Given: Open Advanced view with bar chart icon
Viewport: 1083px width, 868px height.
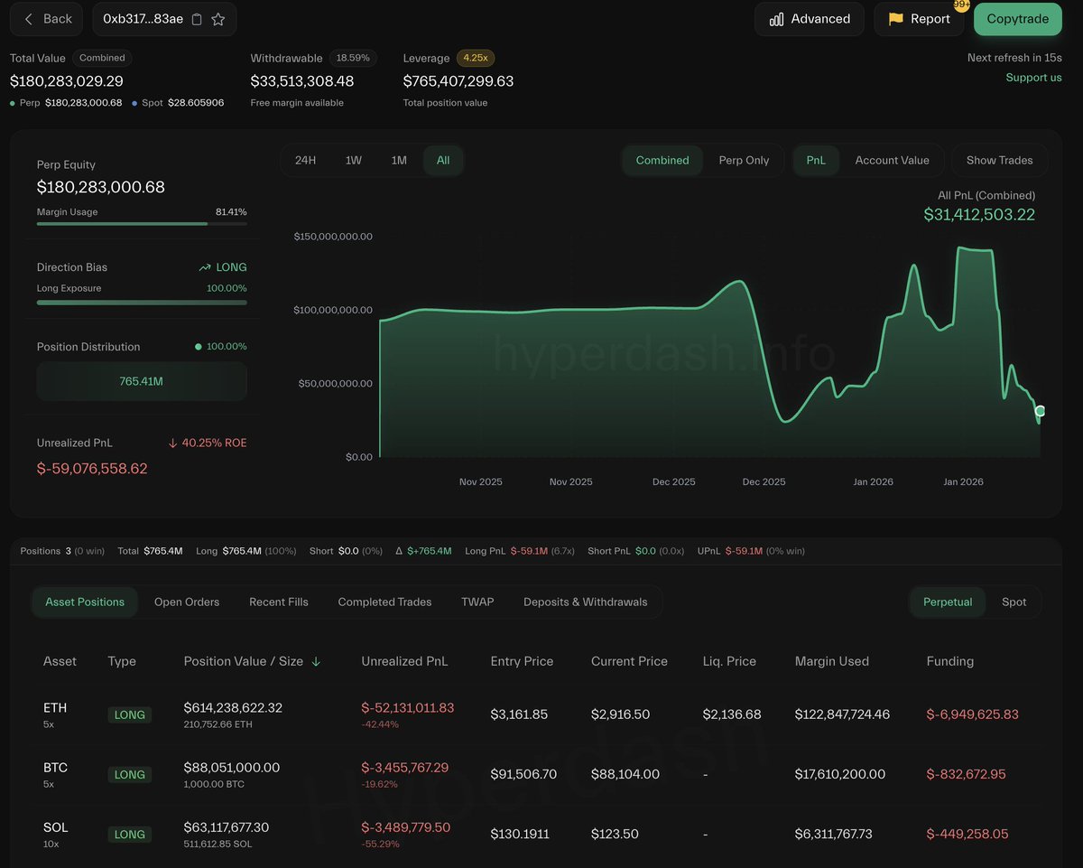Looking at the screenshot, I should (809, 19).
